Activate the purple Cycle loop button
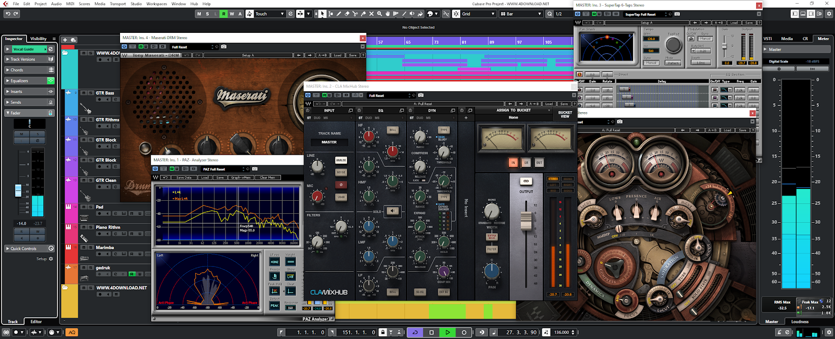Screen dimensions: 835x339 (415, 332)
